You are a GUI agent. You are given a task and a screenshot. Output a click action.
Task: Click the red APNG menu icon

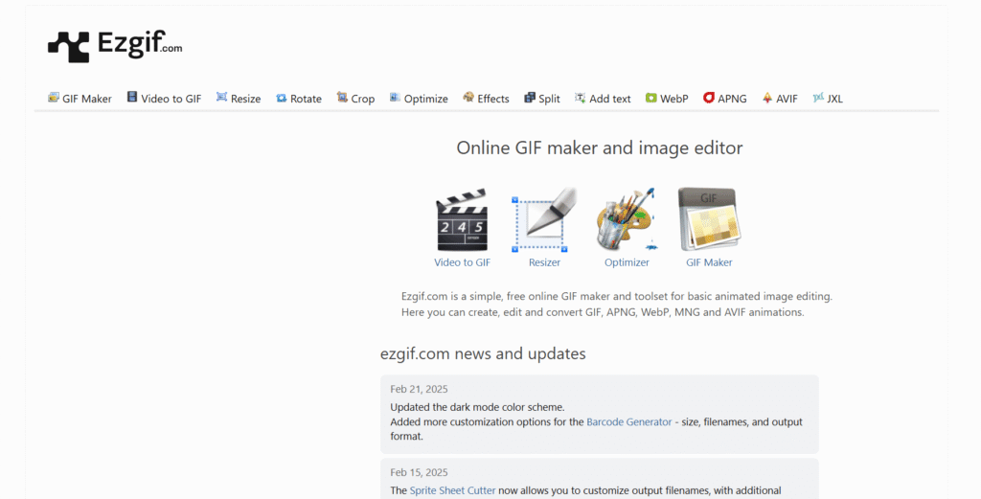(709, 98)
